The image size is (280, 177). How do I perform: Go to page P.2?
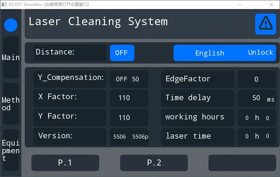click(x=154, y=163)
